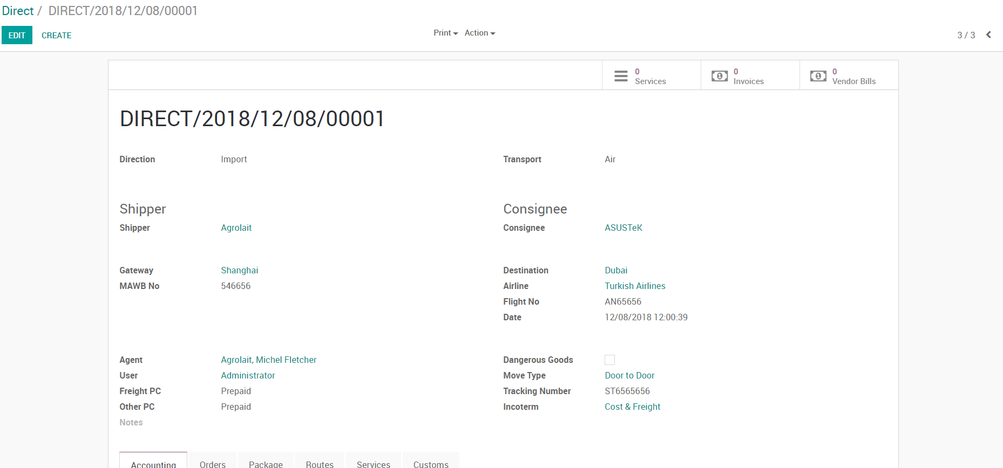Click the 3 / 3 record pager
Viewport: 1003px width, 468px height.
coord(966,36)
